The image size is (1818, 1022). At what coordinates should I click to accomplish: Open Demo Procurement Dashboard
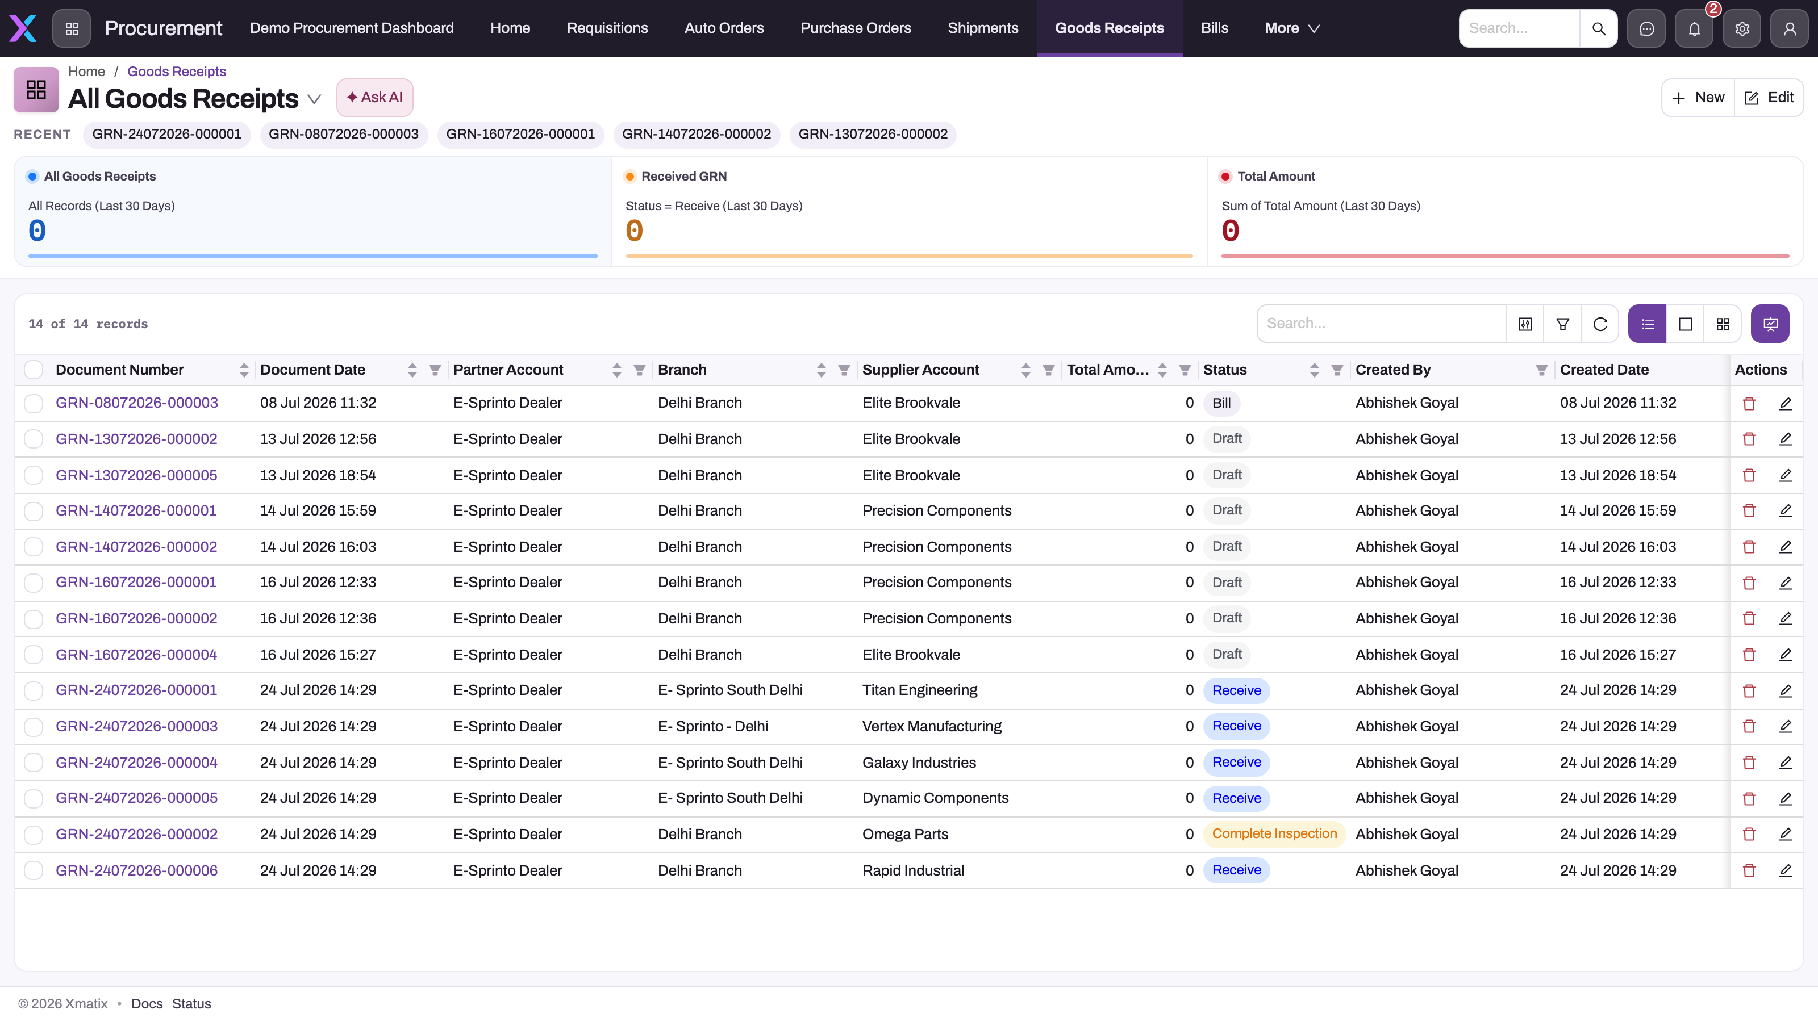(x=352, y=28)
